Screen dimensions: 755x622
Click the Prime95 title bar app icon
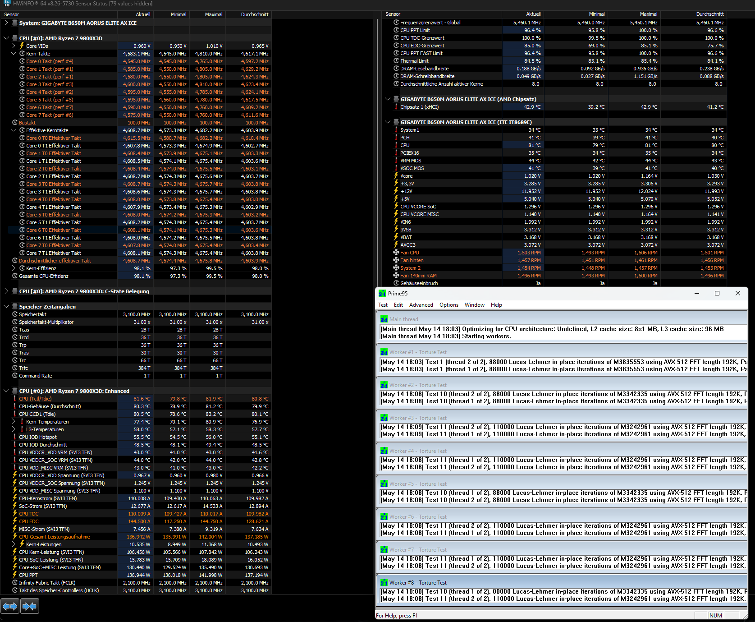382,293
